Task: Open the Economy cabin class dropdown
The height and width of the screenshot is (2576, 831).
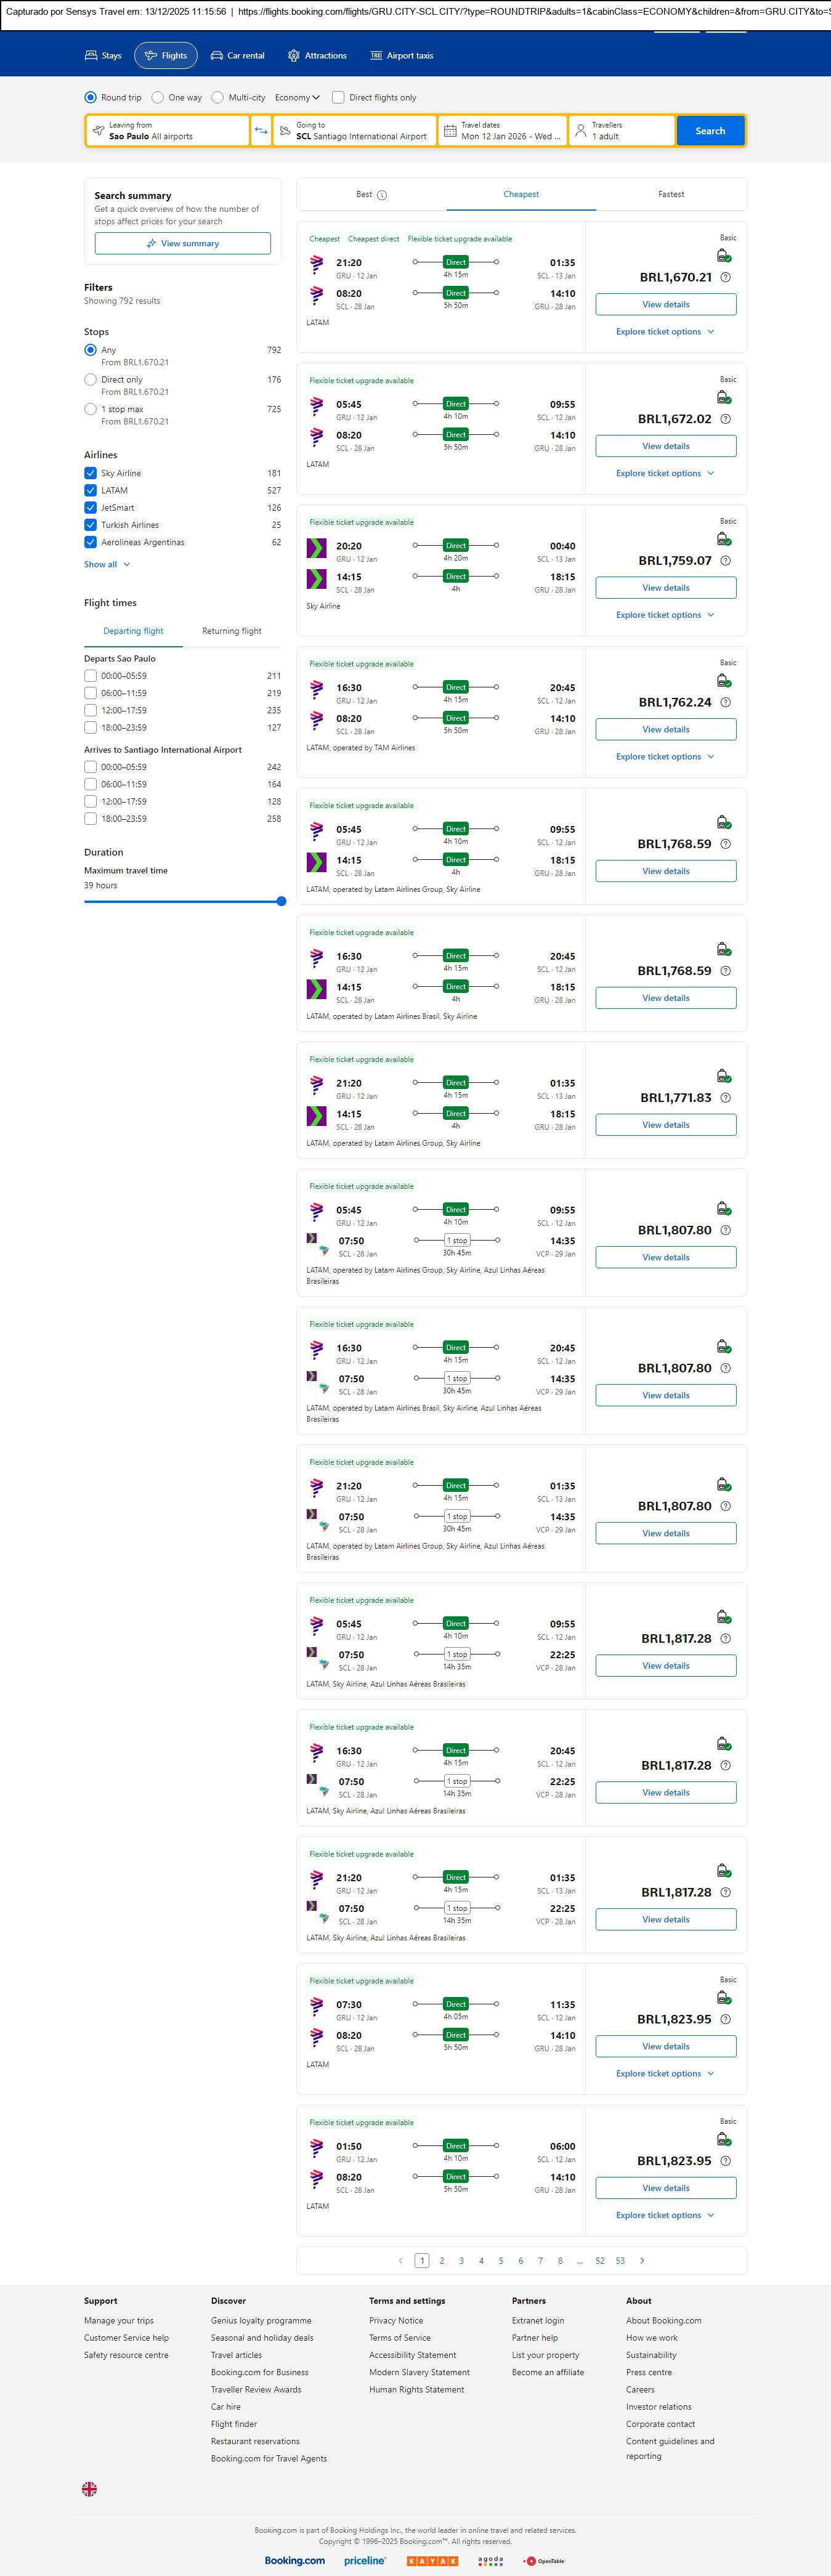Action: pos(297,98)
